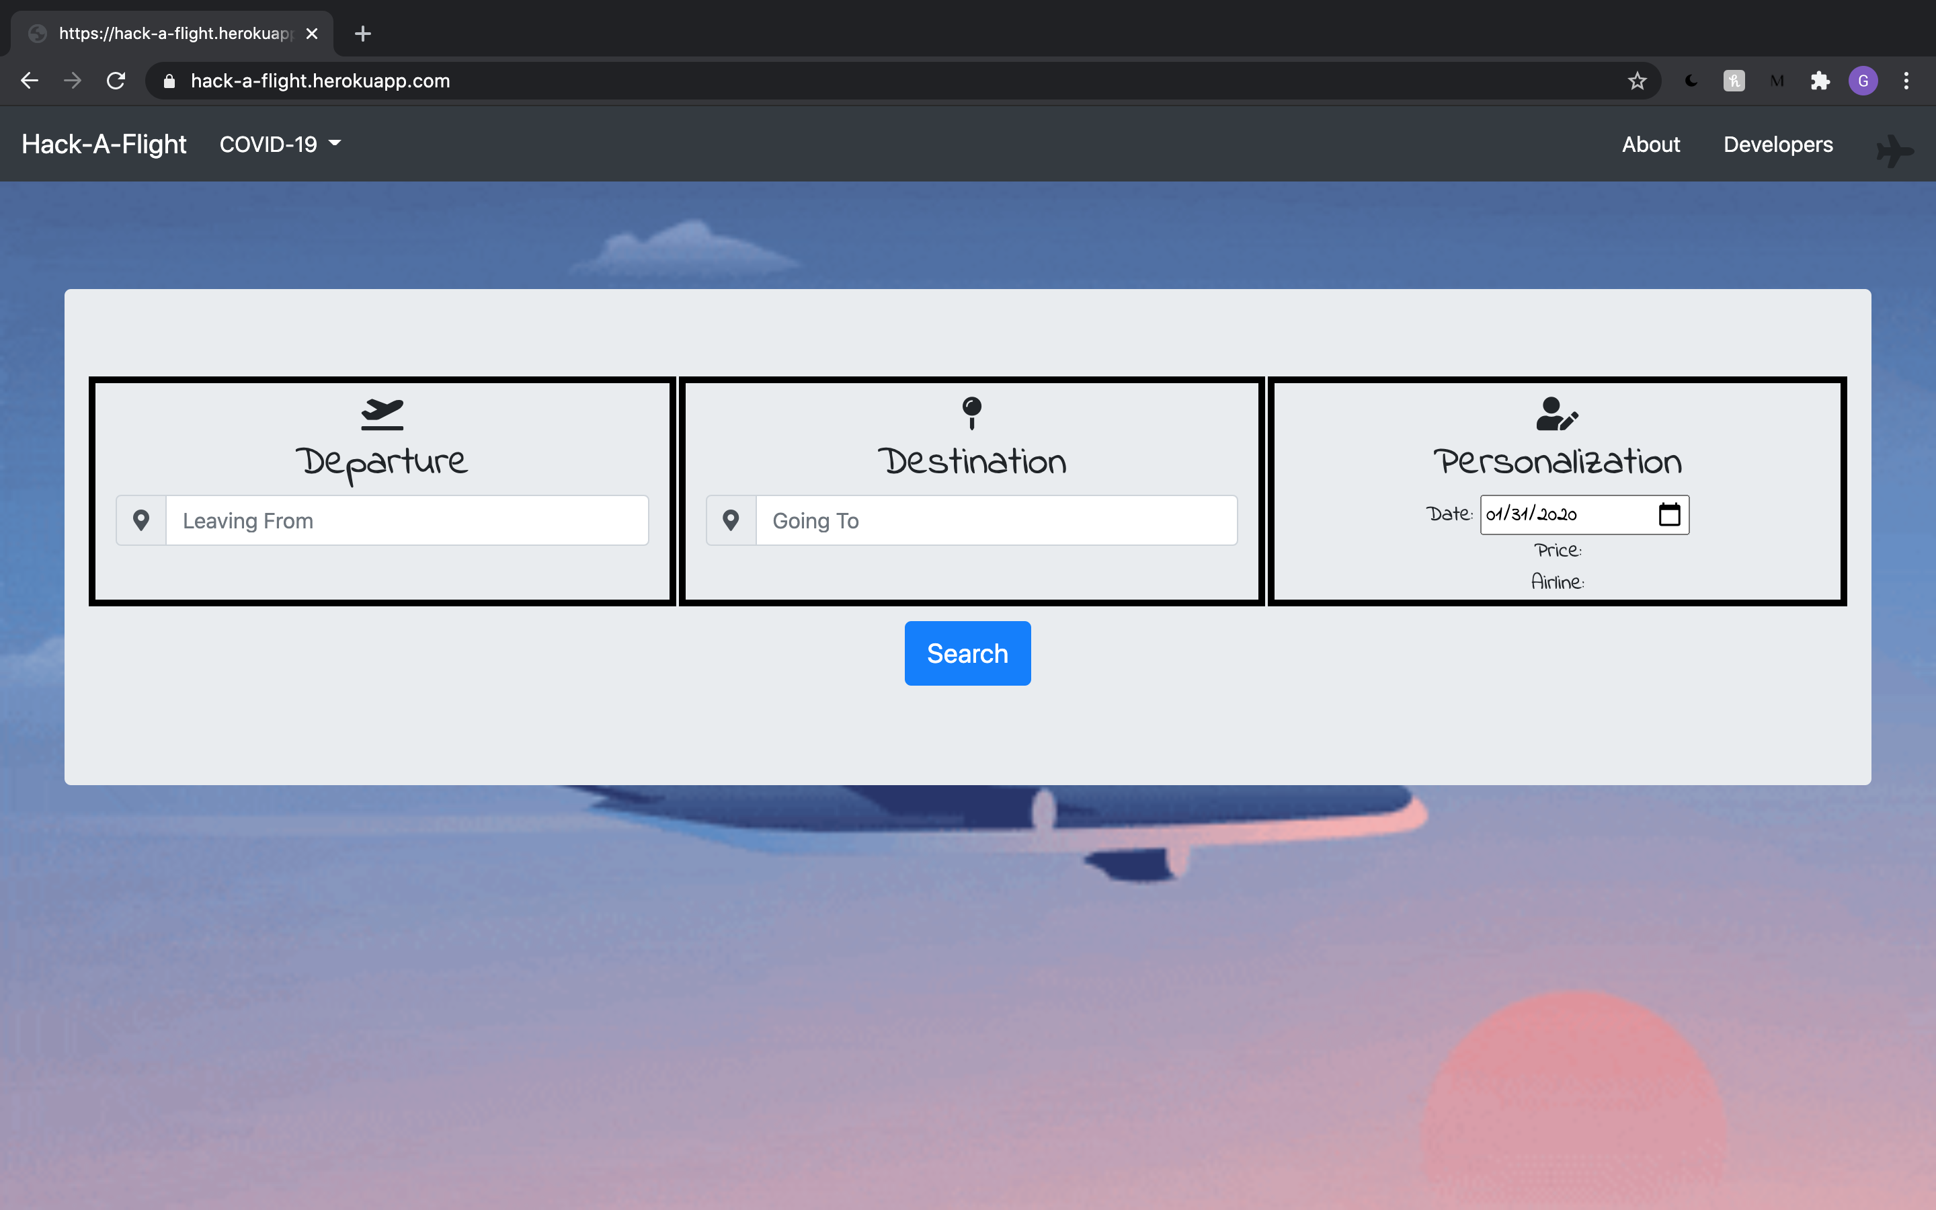
Task: Open the About page
Action: (1650, 144)
